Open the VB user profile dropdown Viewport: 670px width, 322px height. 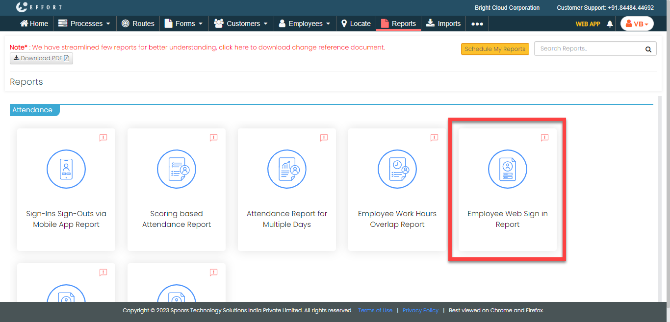tap(637, 24)
